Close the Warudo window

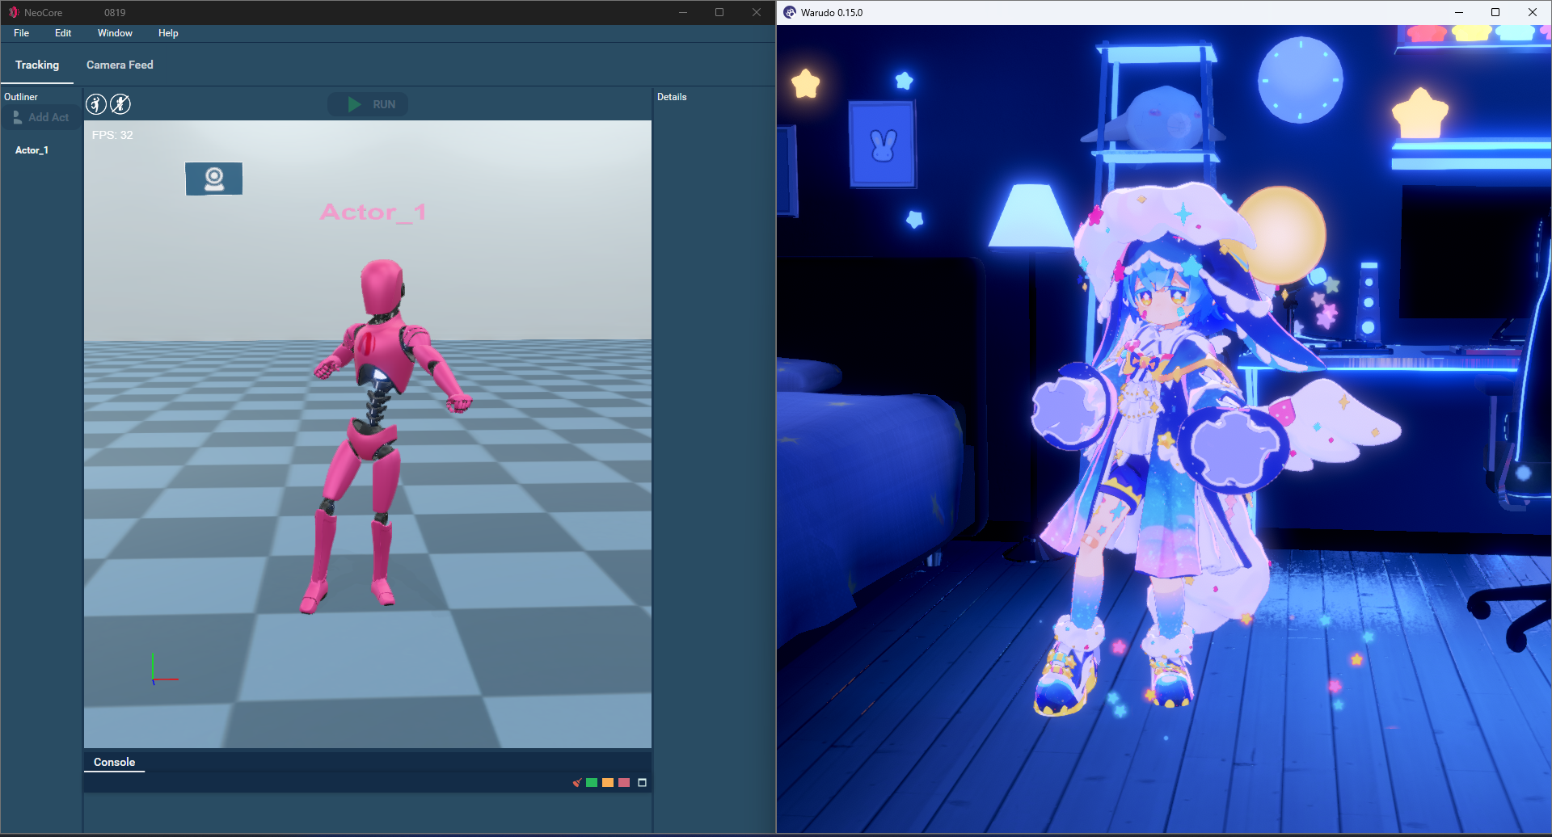click(x=1533, y=12)
